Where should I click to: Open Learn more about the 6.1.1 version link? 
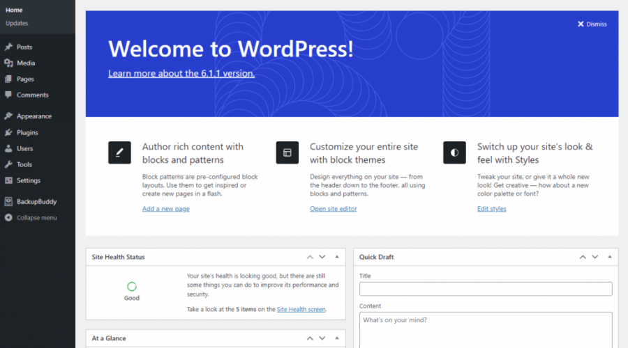click(x=181, y=74)
